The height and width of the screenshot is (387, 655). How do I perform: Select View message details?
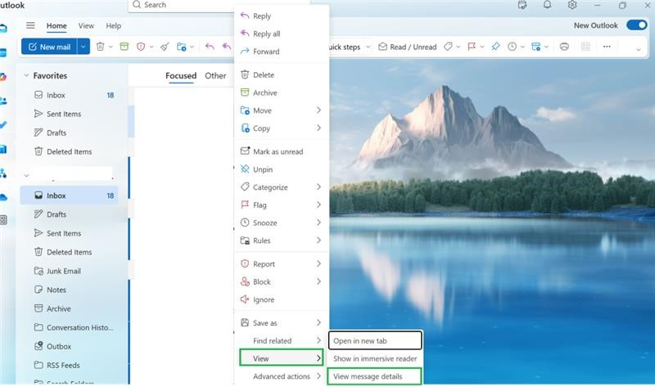coord(375,376)
